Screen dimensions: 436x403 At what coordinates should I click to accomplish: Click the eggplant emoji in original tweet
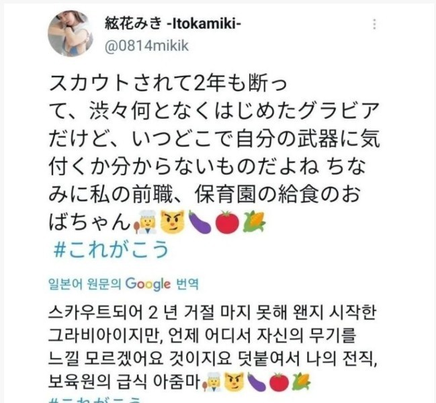(x=200, y=222)
